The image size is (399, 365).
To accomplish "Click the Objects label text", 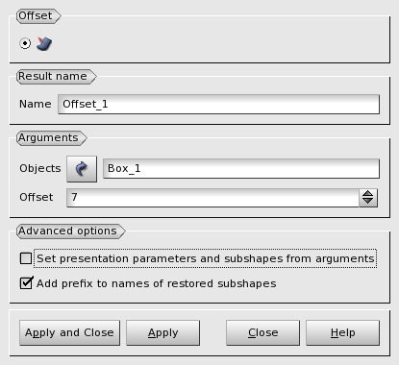I will 40,168.
